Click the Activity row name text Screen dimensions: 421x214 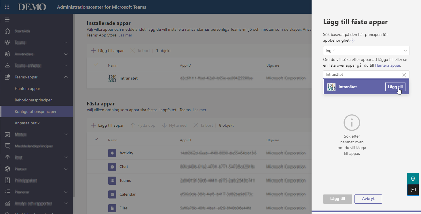pyautogui.click(x=126, y=153)
